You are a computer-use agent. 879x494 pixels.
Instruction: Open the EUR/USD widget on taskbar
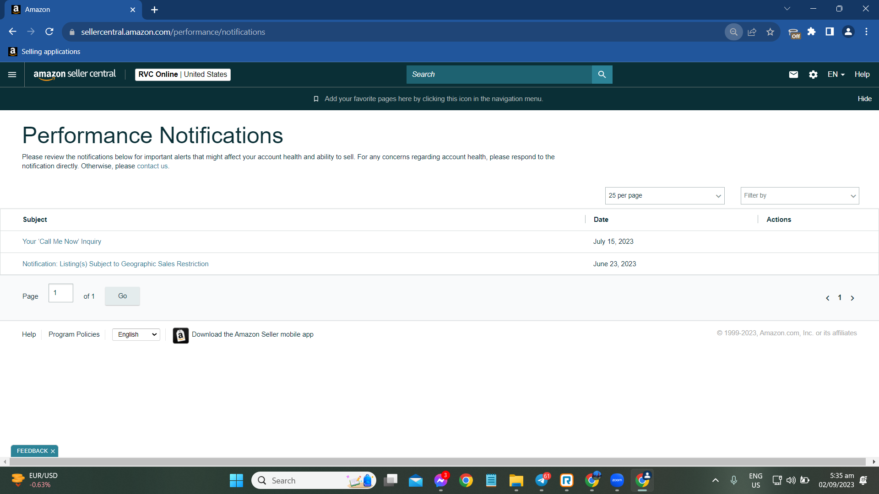click(34, 480)
